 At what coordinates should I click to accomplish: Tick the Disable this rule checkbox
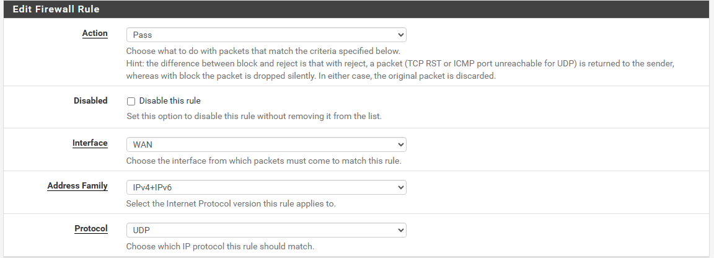click(x=131, y=101)
